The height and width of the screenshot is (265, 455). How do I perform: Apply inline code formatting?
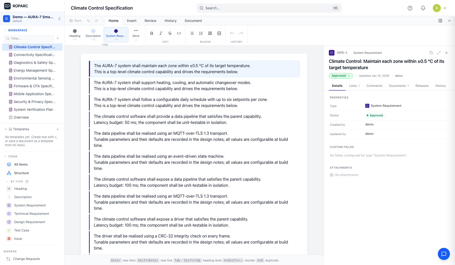179,33
